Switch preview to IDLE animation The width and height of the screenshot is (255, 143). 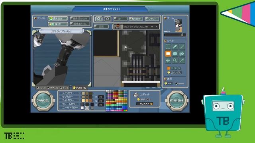pos(41,88)
